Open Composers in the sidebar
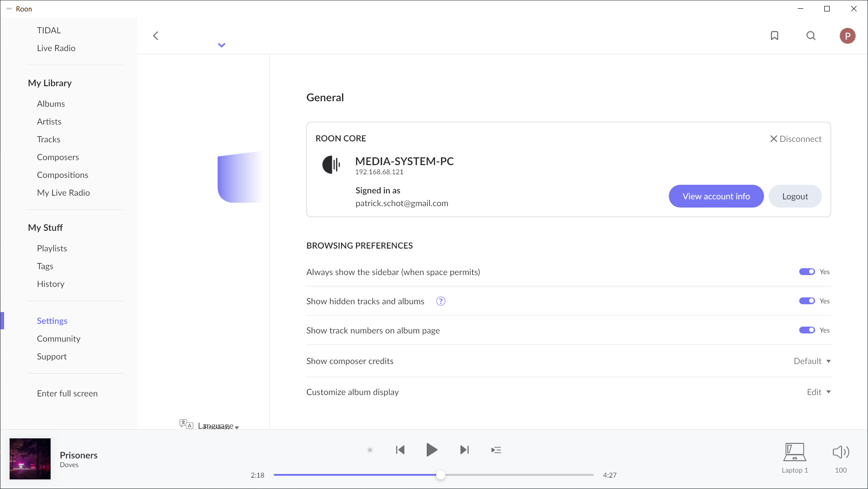This screenshot has height=489, width=868. (x=58, y=157)
